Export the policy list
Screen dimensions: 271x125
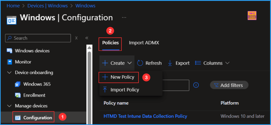tap(179, 63)
